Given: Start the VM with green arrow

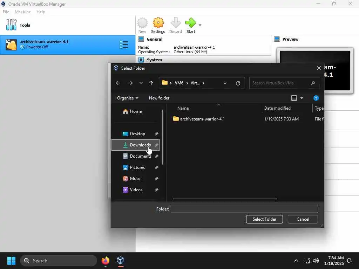Looking at the screenshot, I should [x=191, y=25].
